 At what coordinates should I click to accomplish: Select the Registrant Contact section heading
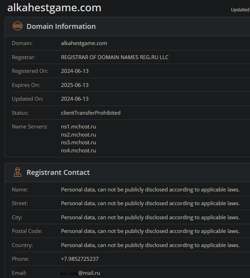click(58, 172)
